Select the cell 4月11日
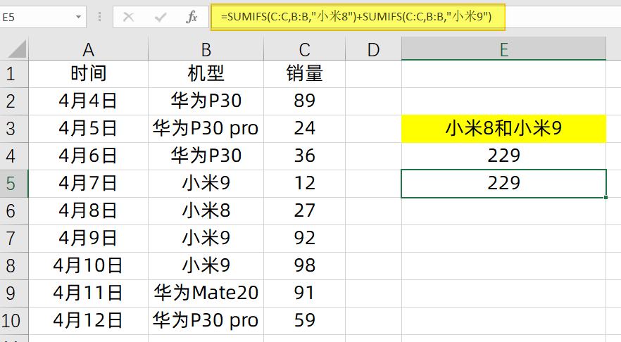 coord(88,293)
